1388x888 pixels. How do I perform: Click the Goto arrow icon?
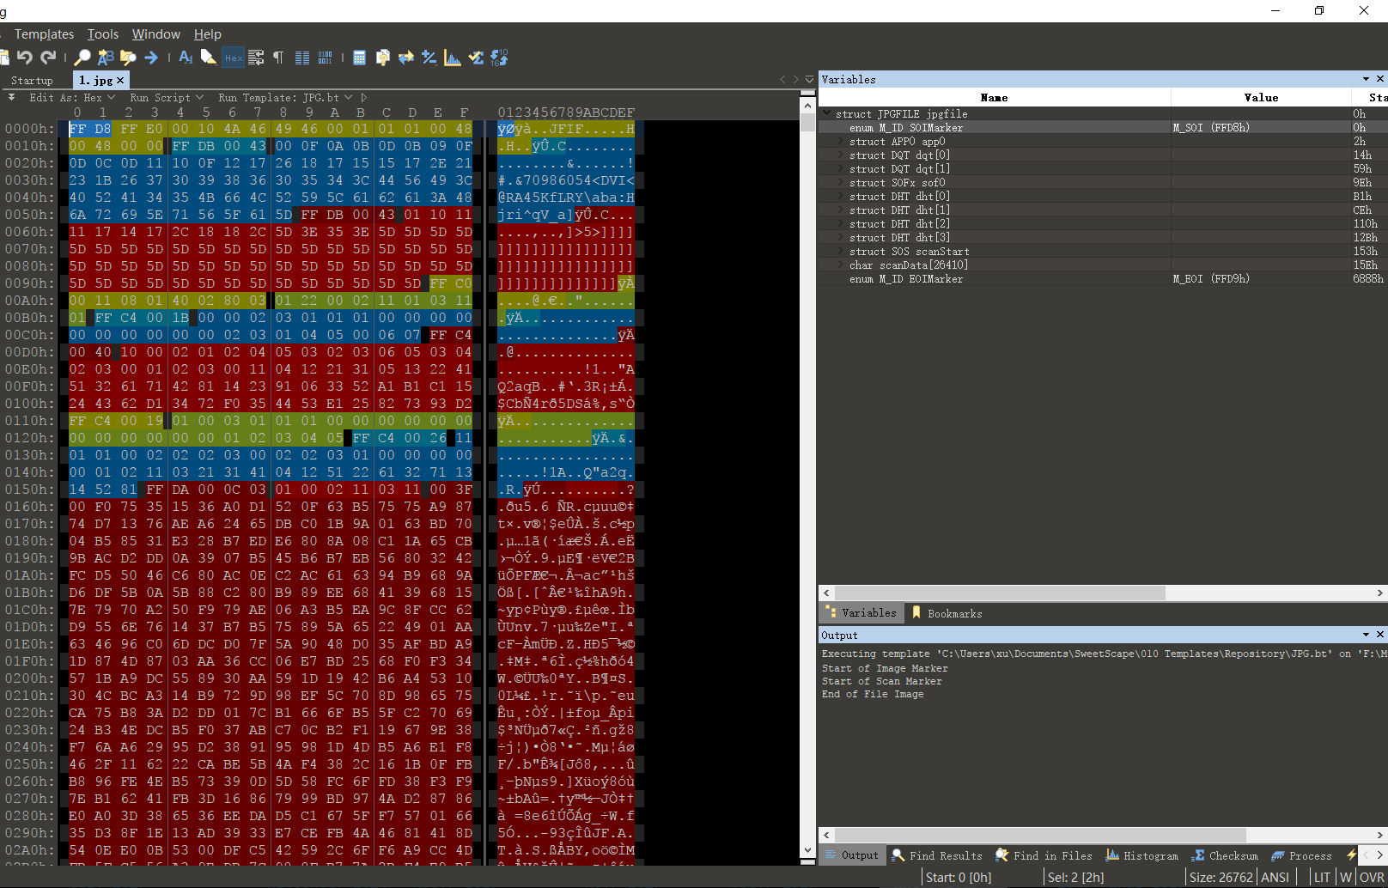point(151,58)
